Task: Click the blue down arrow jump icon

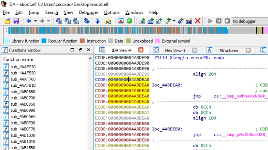Action: (97, 21)
